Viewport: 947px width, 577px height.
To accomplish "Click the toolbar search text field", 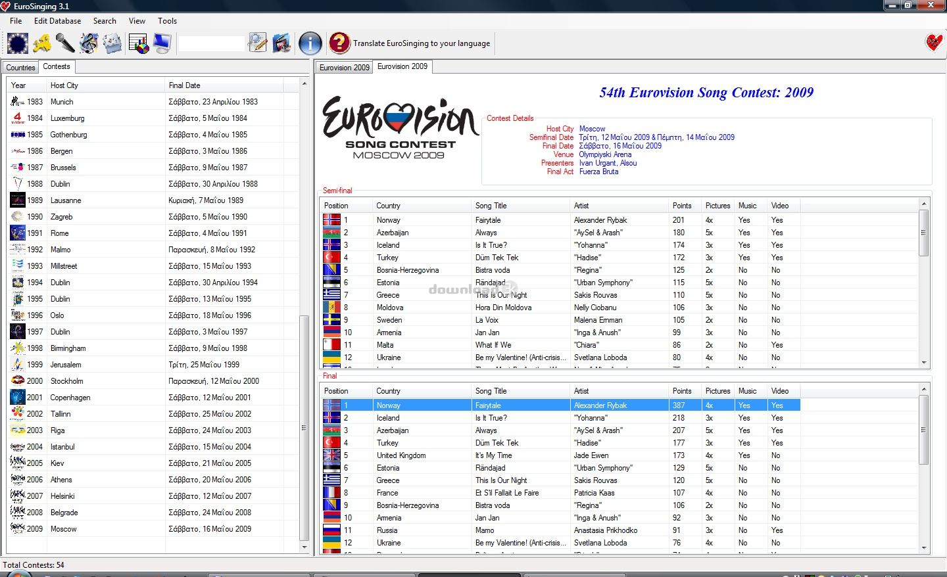I will [211, 43].
